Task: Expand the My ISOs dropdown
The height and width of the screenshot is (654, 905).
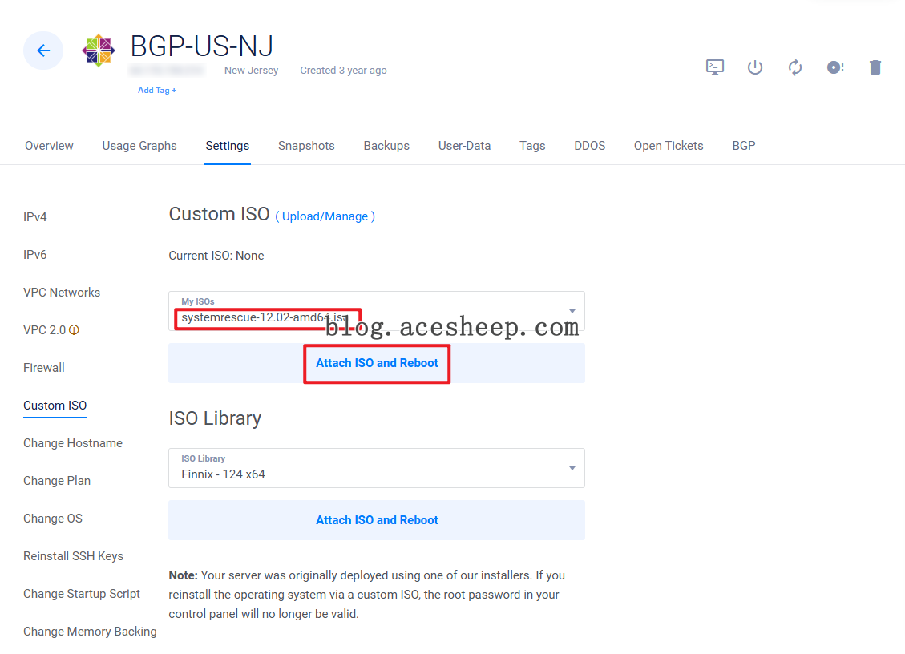Action: [572, 311]
